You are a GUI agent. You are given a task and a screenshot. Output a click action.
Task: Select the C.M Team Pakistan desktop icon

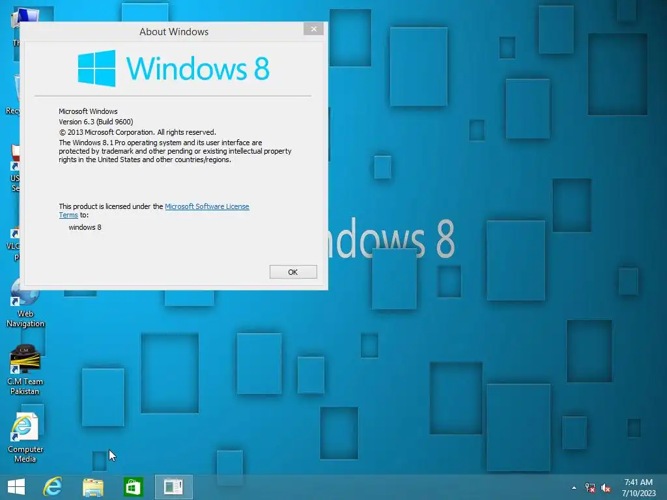(x=25, y=370)
